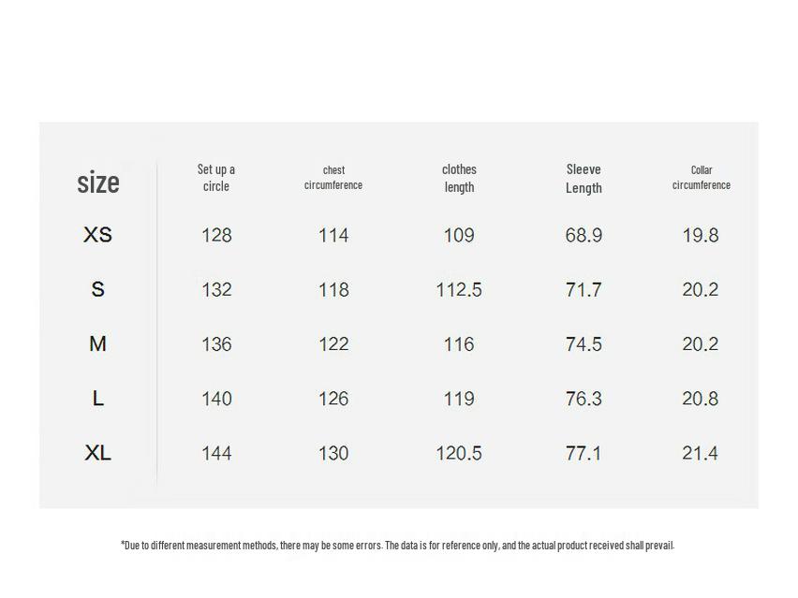
Task: Select sleeve length value 74.5
Action: click(x=584, y=344)
